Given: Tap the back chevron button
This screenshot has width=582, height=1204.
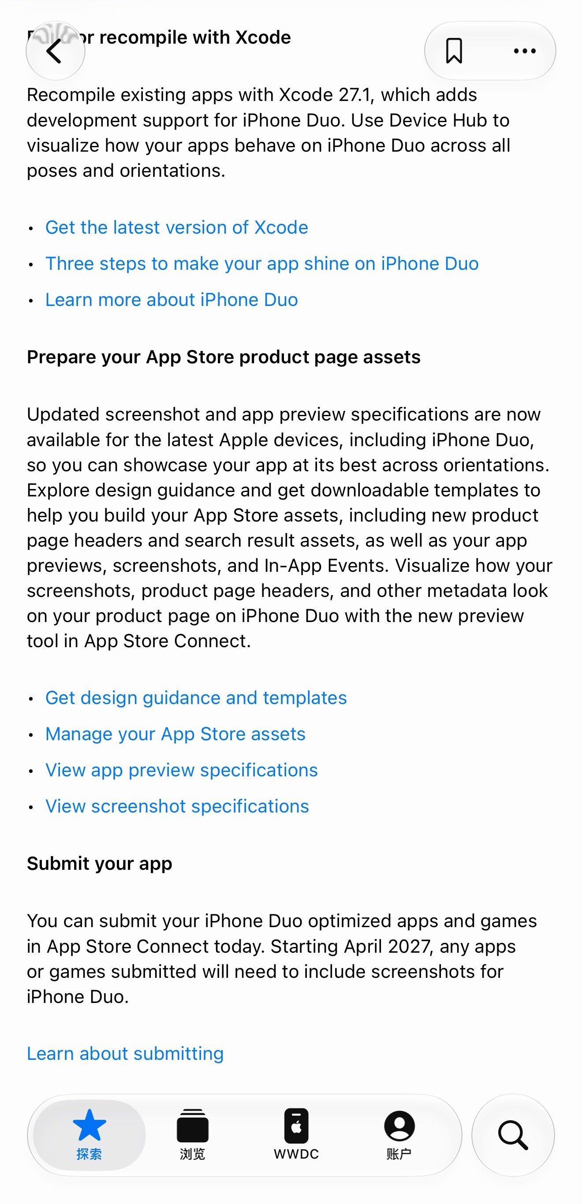Looking at the screenshot, I should point(55,50).
